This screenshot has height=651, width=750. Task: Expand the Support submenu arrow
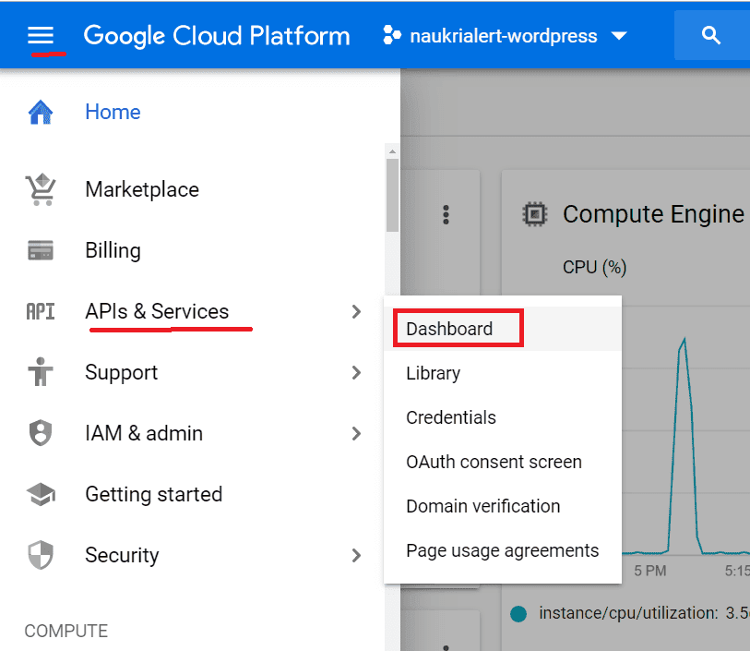(357, 373)
